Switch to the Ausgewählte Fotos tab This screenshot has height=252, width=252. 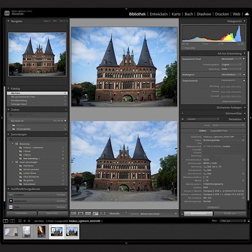point(219,131)
